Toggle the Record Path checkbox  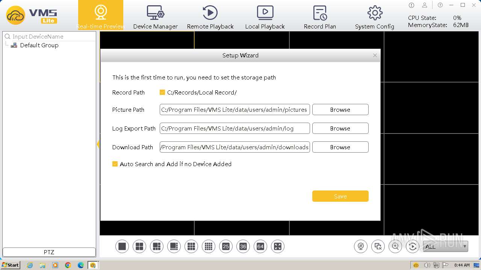(x=162, y=92)
